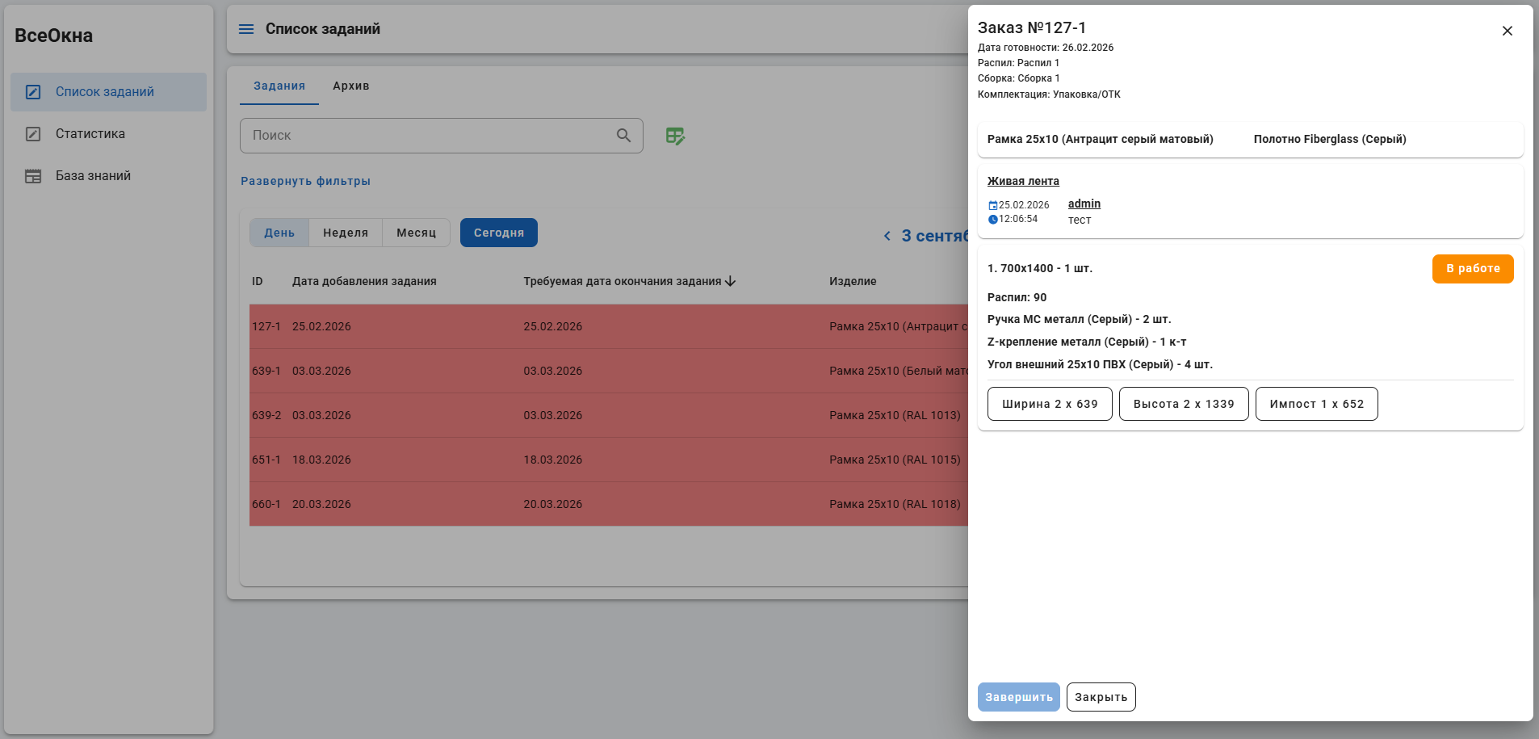Screen dimensions: 1539x739
Task: Click the ВсеОкна logo text
Action: click(54, 36)
